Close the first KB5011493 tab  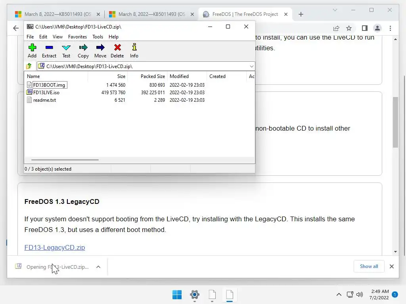pyautogui.click(x=98, y=14)
